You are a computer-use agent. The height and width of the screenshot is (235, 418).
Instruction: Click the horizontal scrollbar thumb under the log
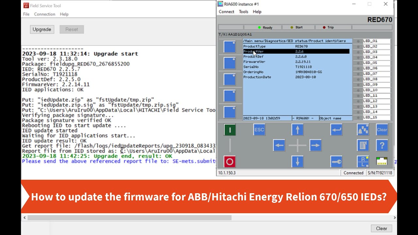(x=130, y=217)
